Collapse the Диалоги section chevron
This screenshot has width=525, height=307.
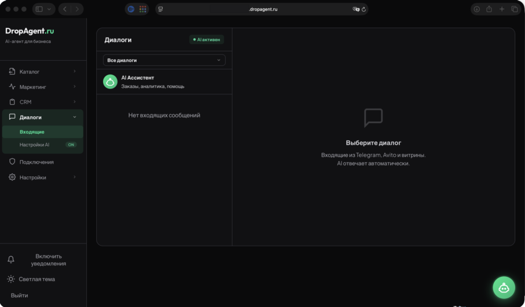coord(75,117)
